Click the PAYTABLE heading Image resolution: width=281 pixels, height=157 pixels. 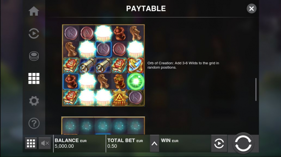click(x=146, y=8)
